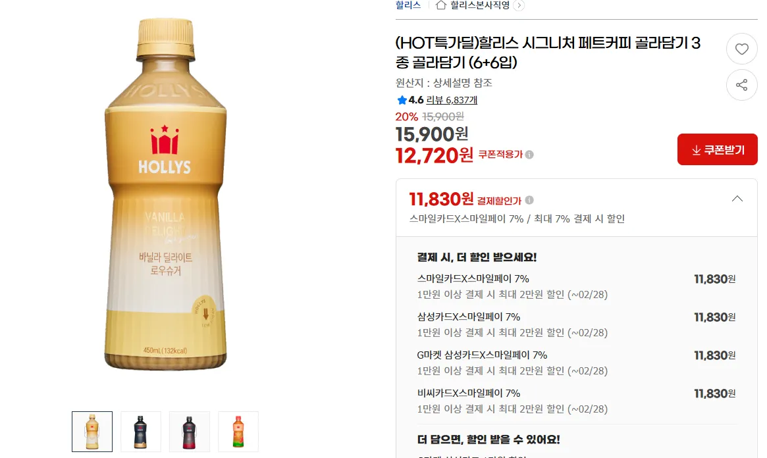The width and height of the screenshot is (767, 458).
Task: Open the 할리스 brand link
Action: (408, 5)
